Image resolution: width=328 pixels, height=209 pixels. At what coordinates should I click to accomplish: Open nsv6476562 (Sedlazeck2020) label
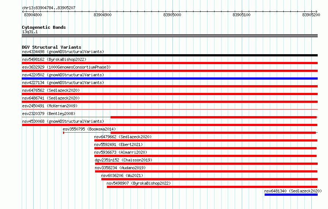tap(51, 90)
